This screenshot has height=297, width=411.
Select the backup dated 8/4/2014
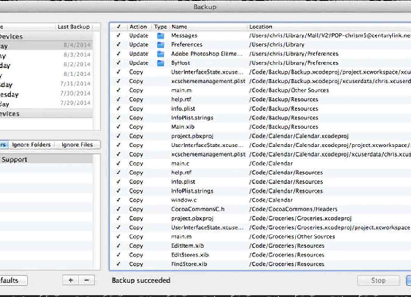pyautogui.click(x=77, y=45)
